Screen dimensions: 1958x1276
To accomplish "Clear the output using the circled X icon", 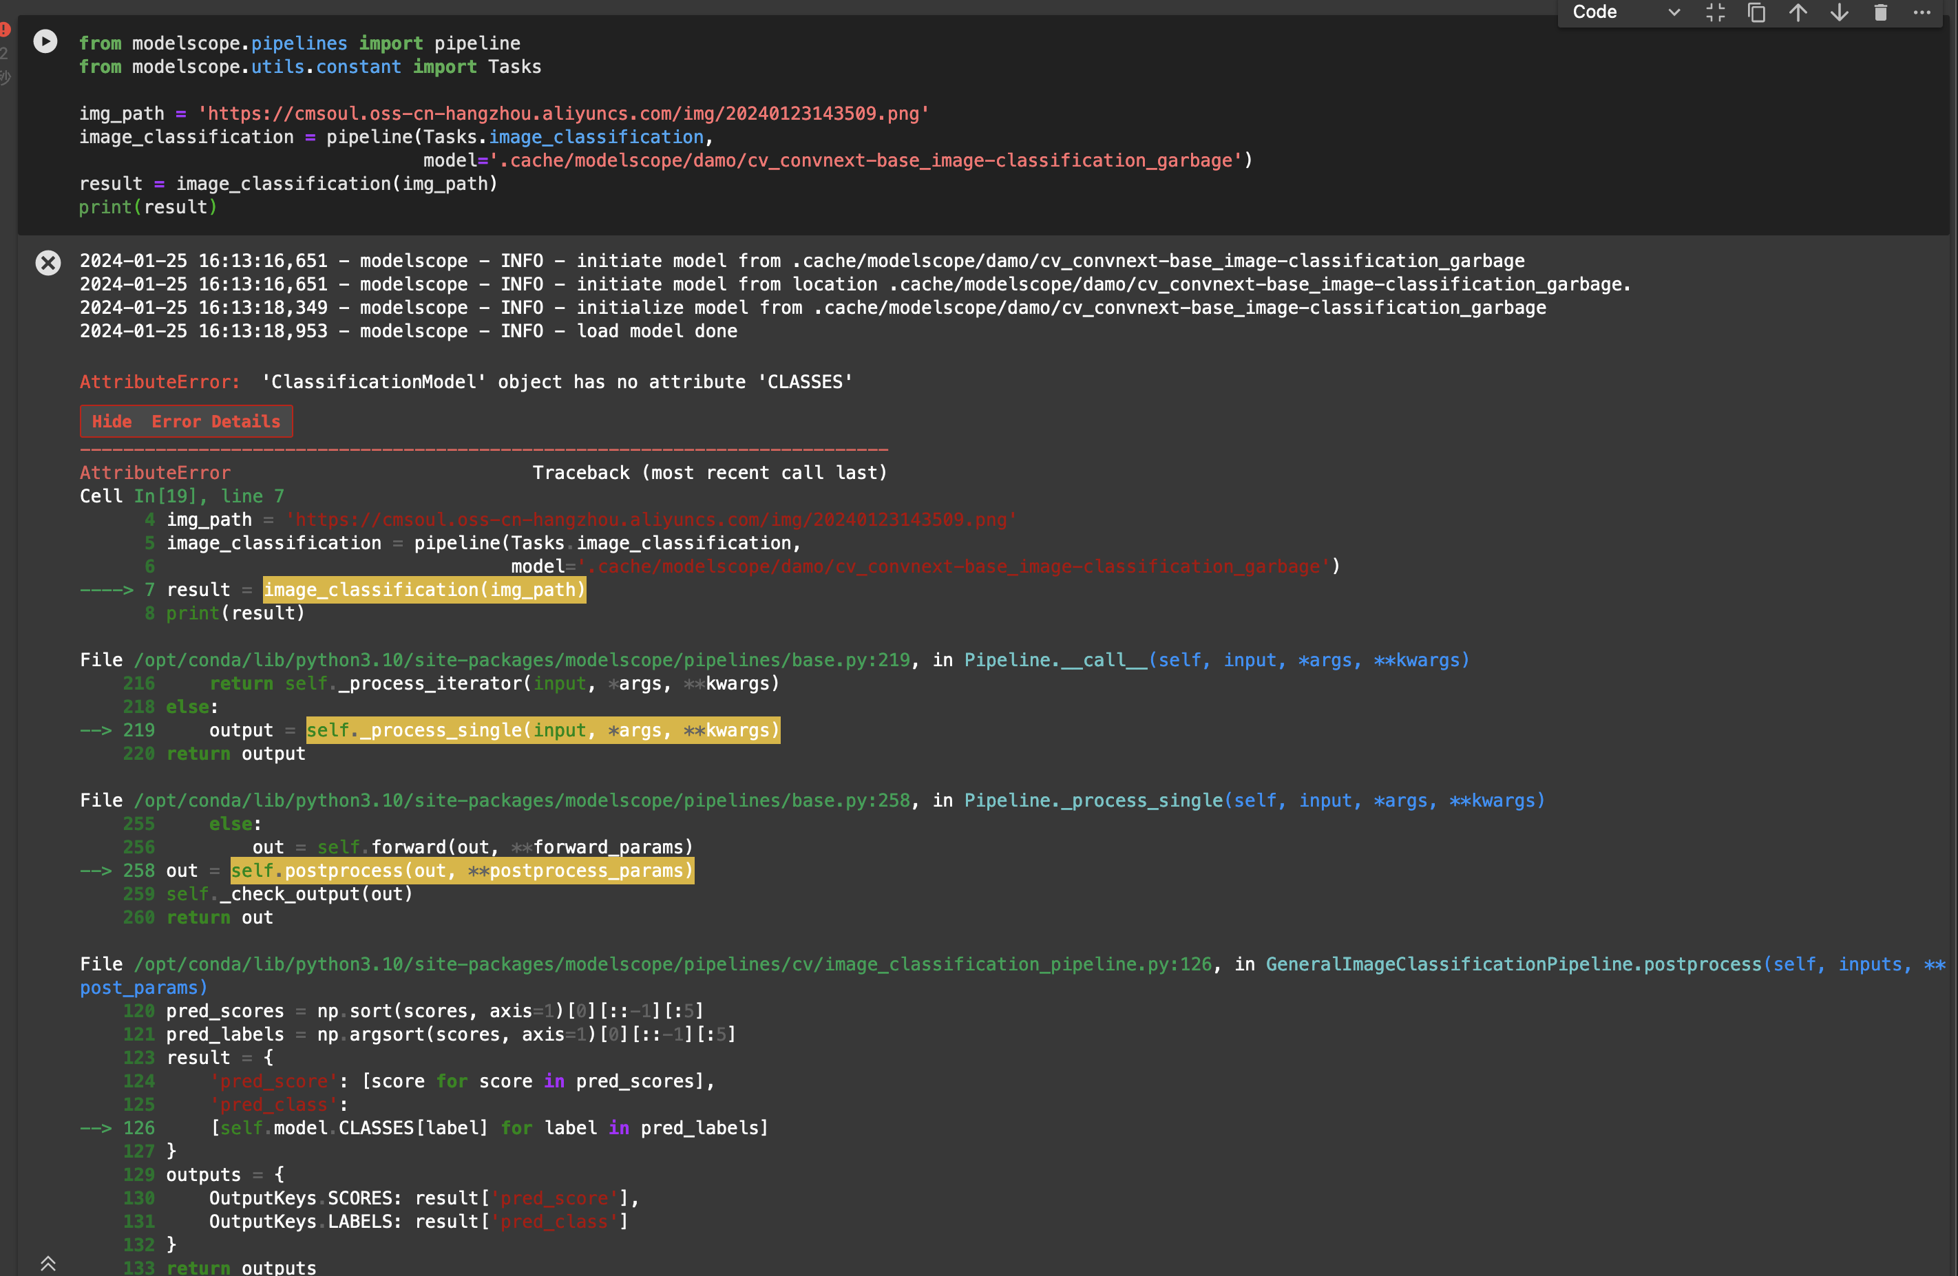I will click(x=48, y=262).
